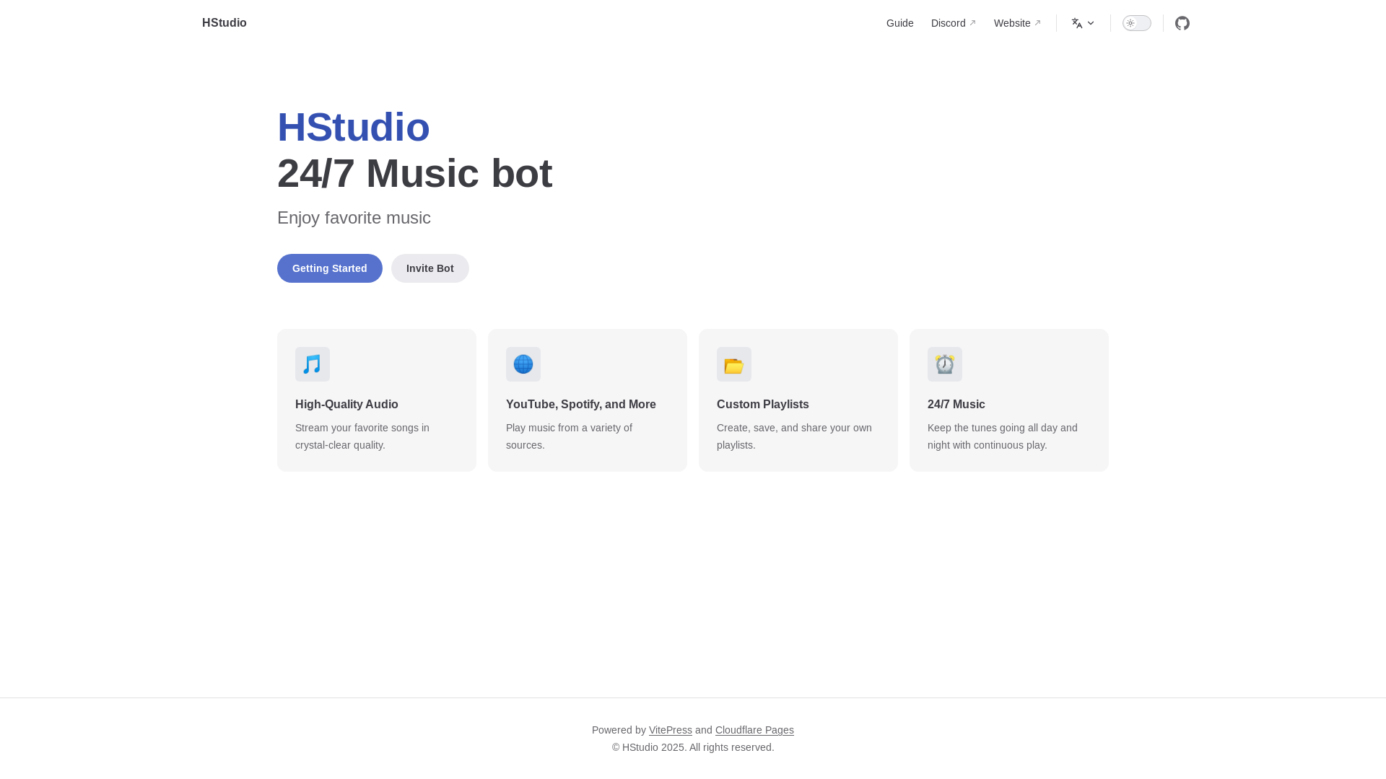
Task: Click the music note icon in High-Quality Audio
Action: [x=313, y=364]
